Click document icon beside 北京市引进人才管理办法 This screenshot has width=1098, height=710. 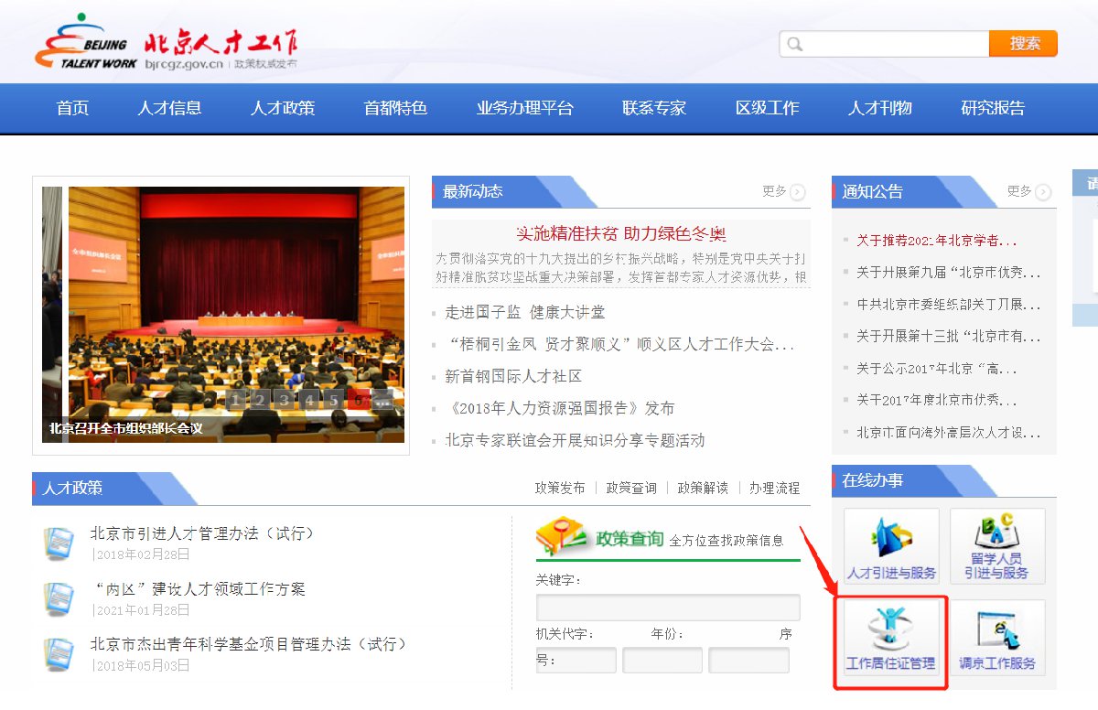pos(59,543)
